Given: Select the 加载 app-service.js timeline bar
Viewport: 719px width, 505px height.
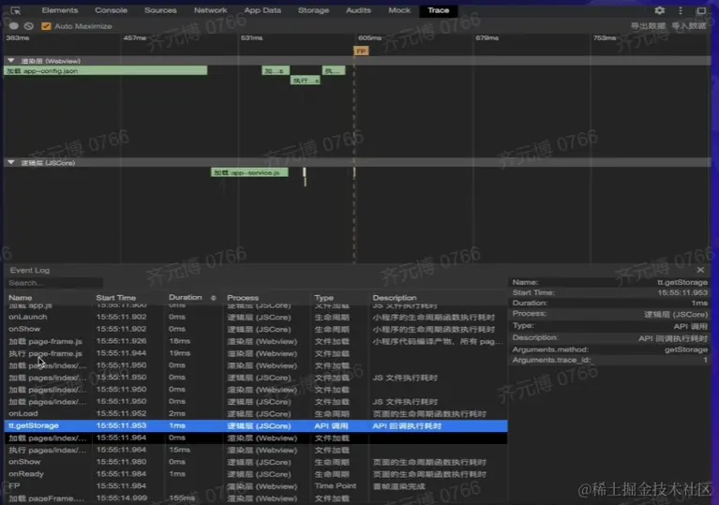Looking at the screenshot, I should [x=249, y=172].
